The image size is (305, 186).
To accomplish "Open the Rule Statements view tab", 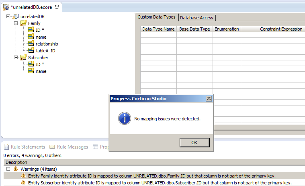I will (x=25, y=147).
